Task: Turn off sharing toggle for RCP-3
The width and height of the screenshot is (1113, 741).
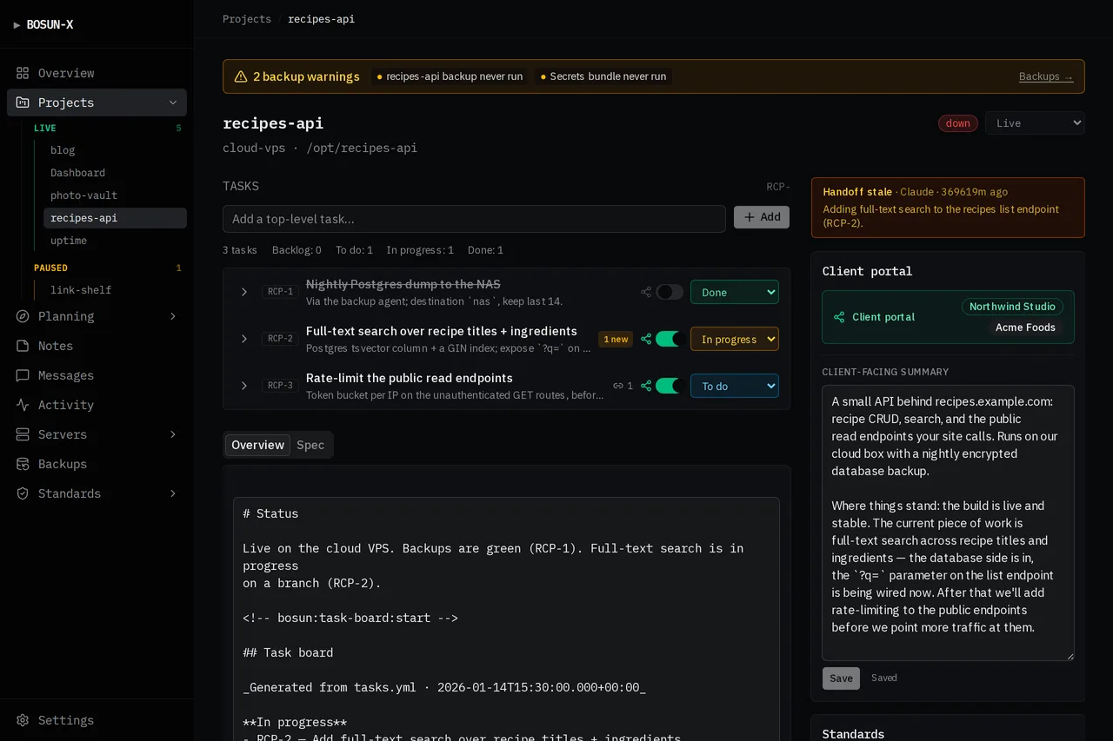Action: coord(670,386)
